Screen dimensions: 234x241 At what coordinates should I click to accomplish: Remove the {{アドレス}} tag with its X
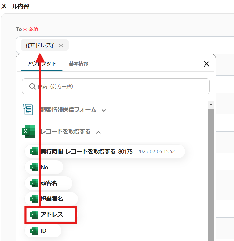point(61,46)
